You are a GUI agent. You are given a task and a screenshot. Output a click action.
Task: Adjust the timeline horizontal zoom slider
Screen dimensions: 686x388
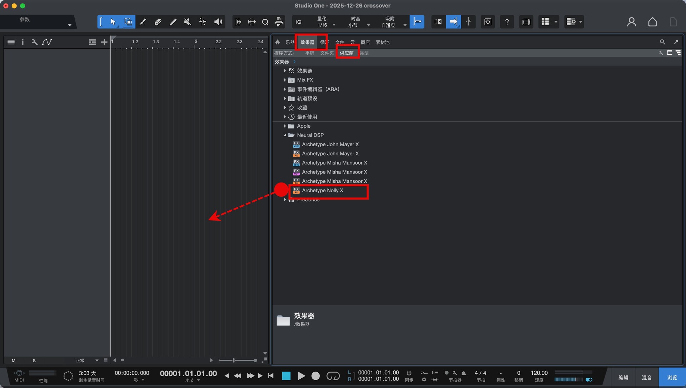234,360
